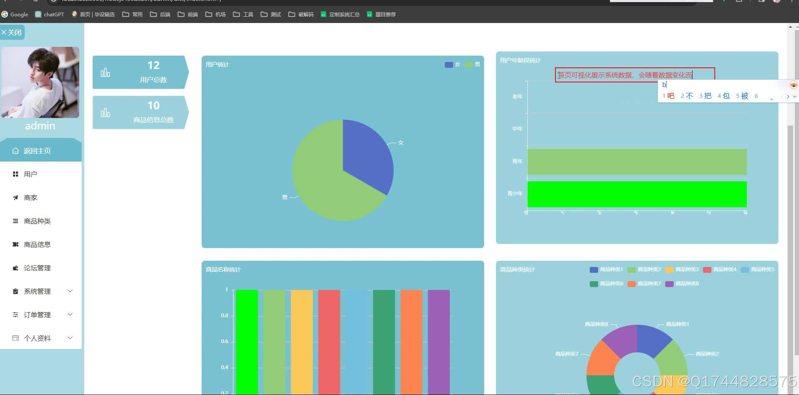This screenshot has width=799, height=395.
Task: Toggle the 女 legend in 用户统计 chart
Action: pyautogui.click(x=452, y=64)
